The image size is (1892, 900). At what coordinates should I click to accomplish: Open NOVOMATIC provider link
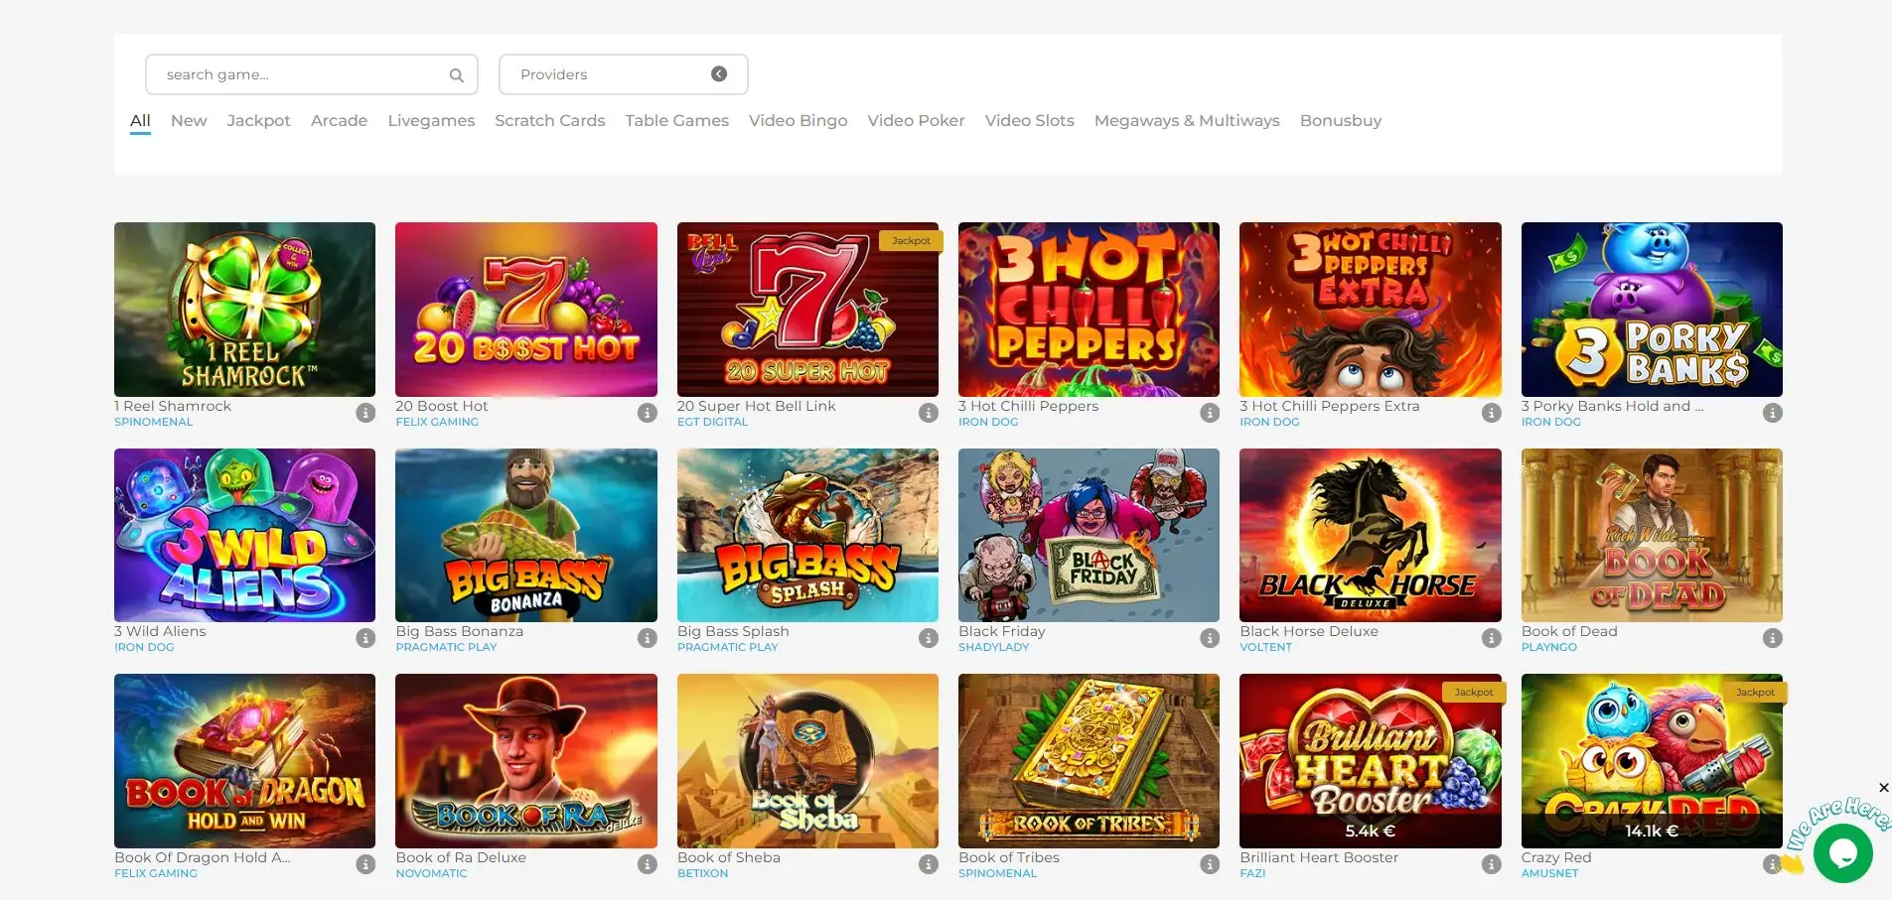click(x=431, y=874)
